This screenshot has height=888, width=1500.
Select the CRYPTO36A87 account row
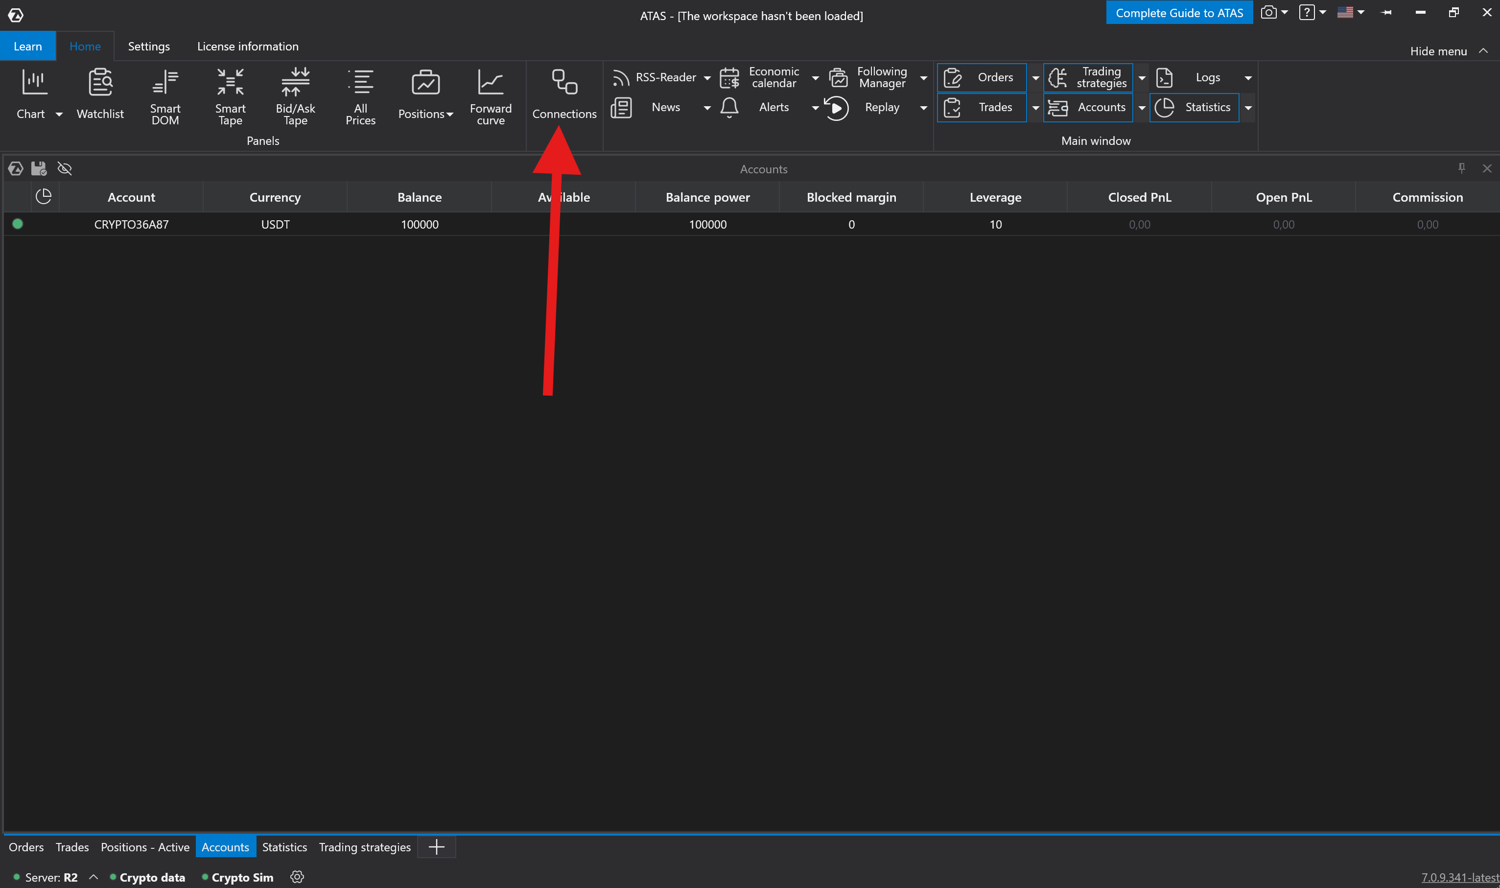pos(131,224)
